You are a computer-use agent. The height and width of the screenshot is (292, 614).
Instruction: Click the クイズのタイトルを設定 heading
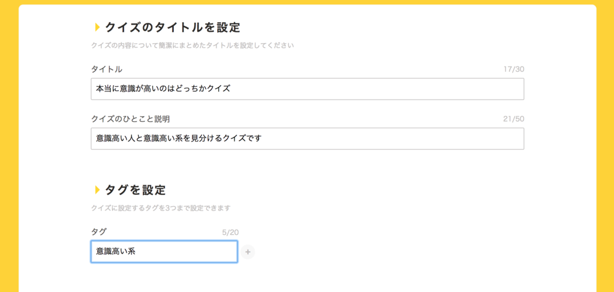coord(172,28)
